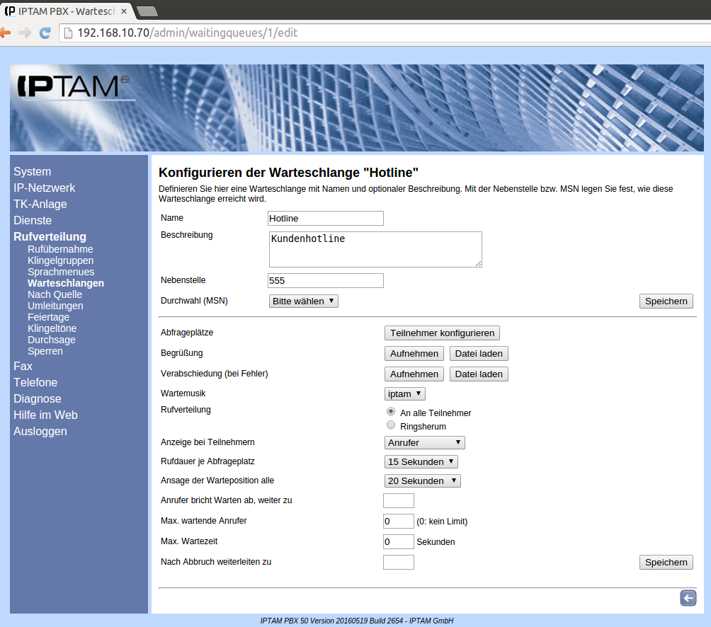Image resolution: width=711 pixels, height=627 pixels.
Task: Click into the Nebenstelle input field
Action: click(x=326, y=280)
